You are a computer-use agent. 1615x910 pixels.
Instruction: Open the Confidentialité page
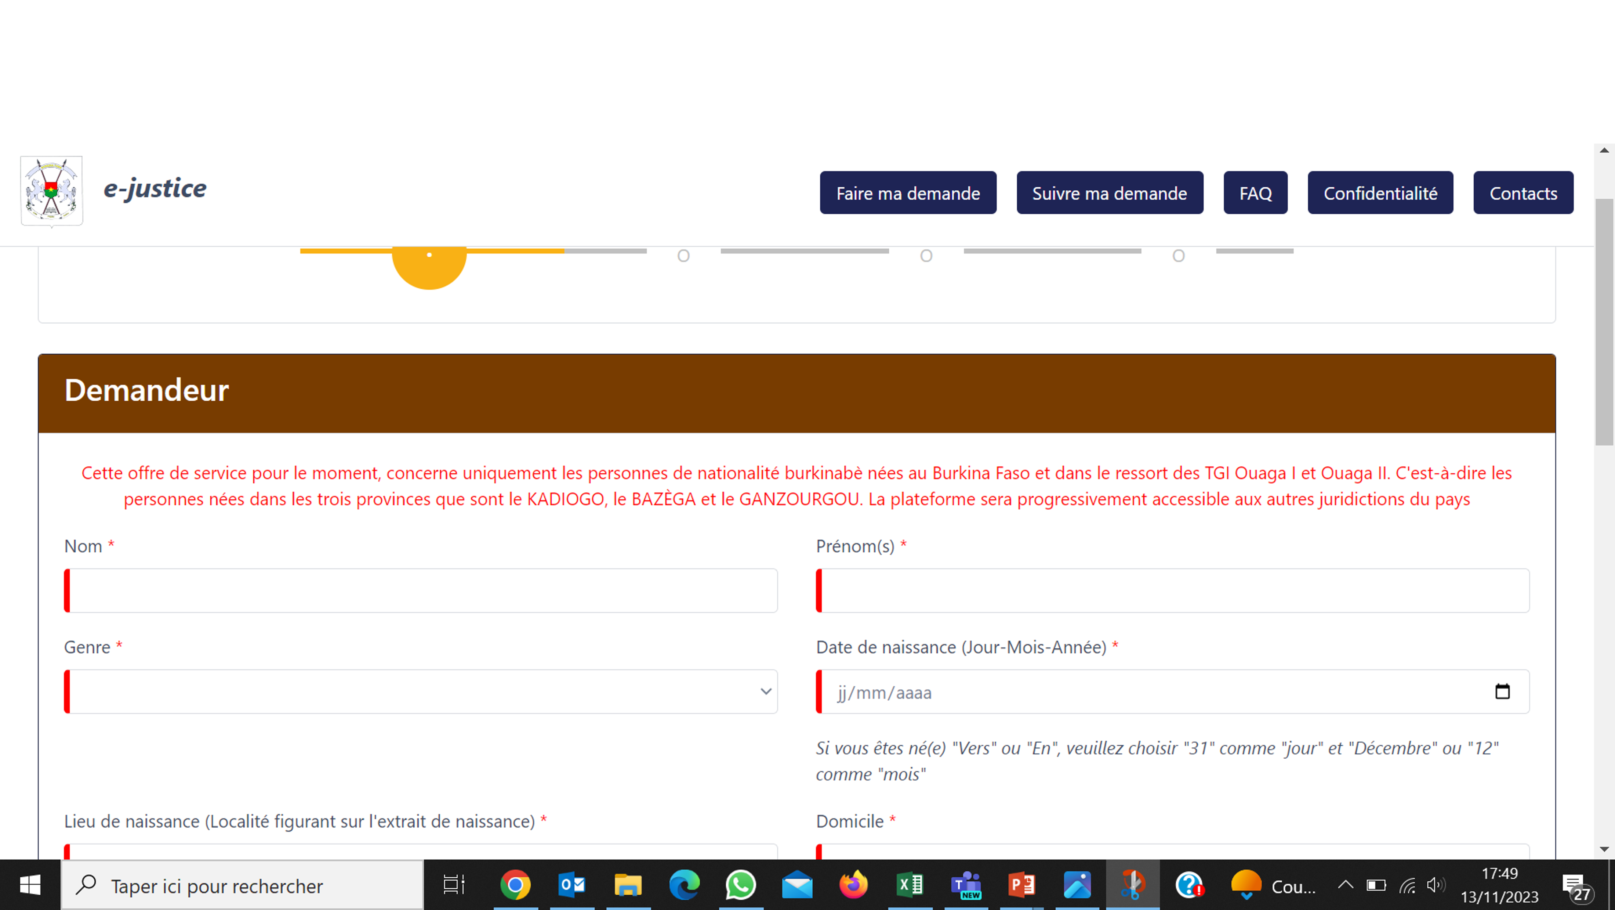tap(1380, 193)
